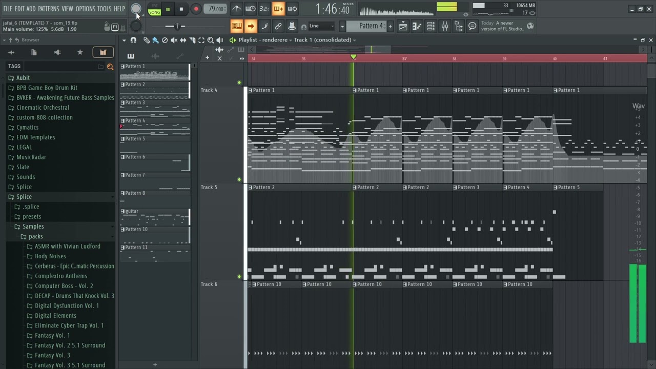The width and height of the screenshot is (656, 369).
Task: Show the favorites star tab in Browser
Action: 80,52
